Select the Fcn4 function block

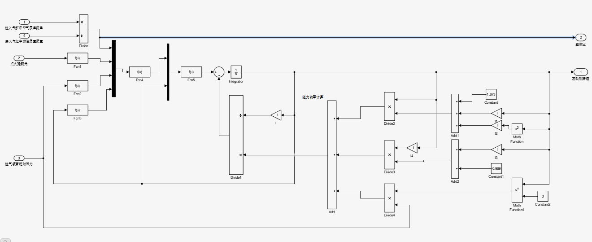tap(139, 72)
